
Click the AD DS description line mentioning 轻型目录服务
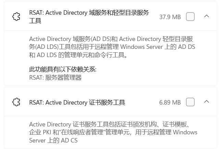[111, 39]
